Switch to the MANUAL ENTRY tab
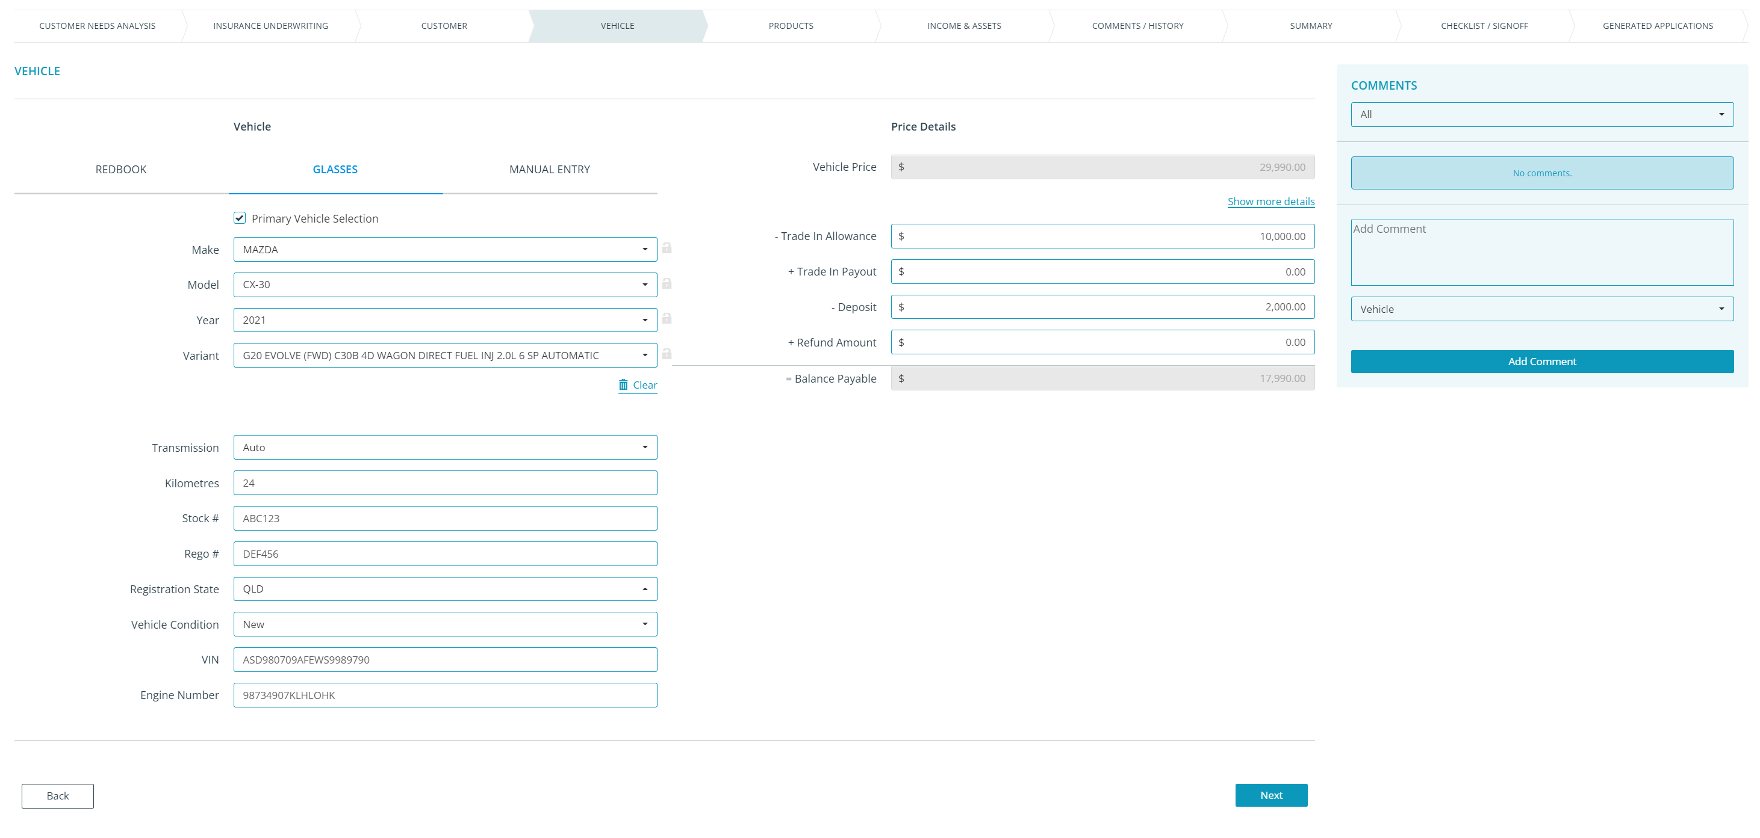Image resolution: width=1760 pixels, height=838 pixels. coord(549,169)
